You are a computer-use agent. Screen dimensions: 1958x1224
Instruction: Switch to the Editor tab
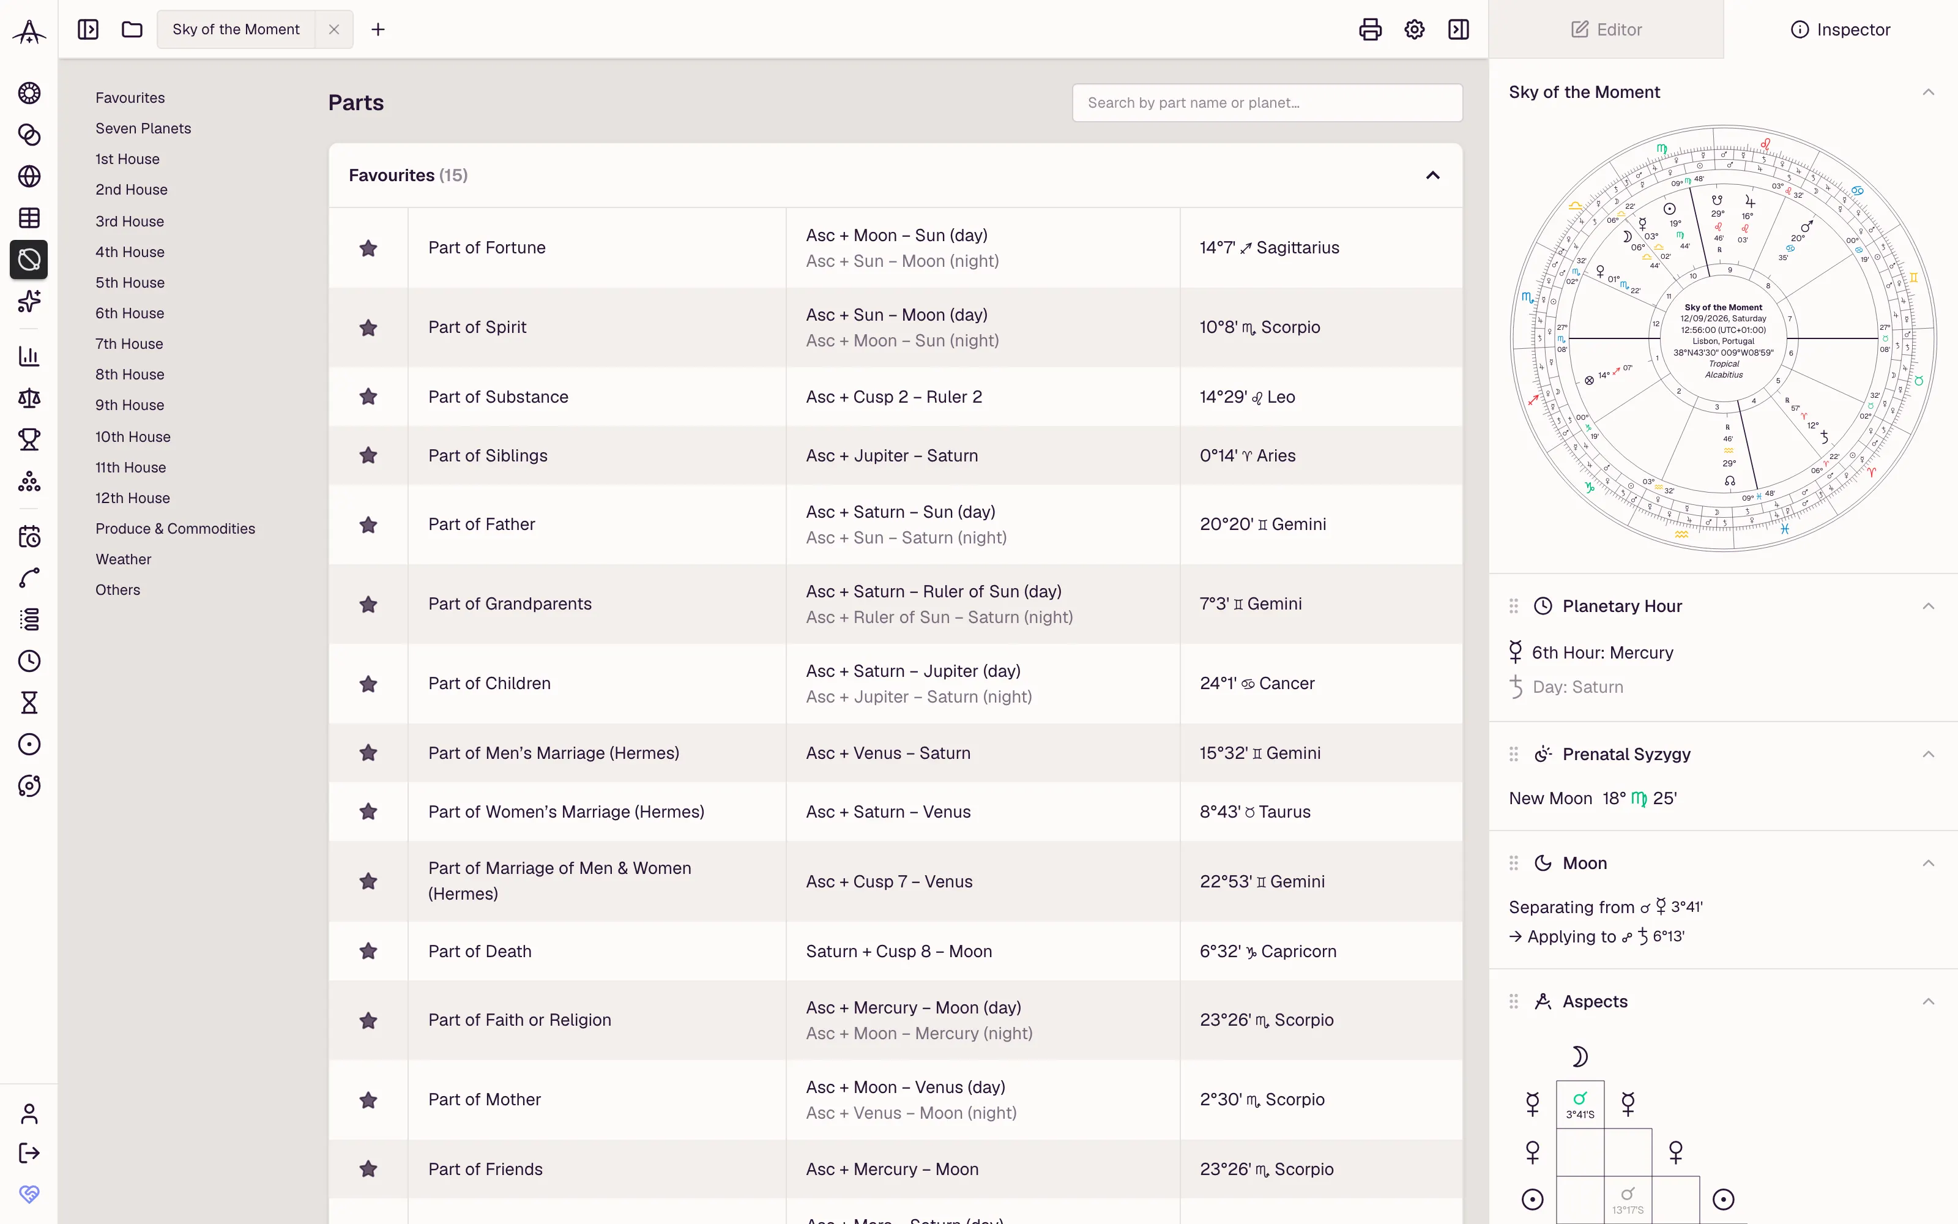point(1606,30)
